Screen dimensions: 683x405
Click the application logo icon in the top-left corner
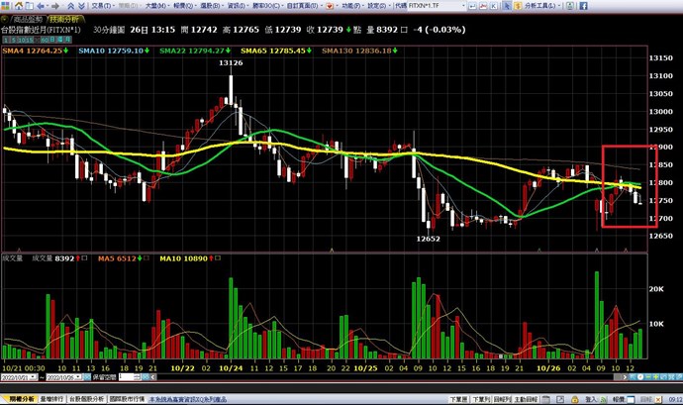click(x=7, y=5)
